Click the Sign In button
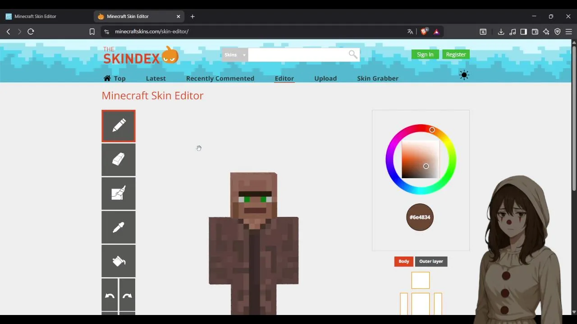577x324 pixels. coord(425,54)
